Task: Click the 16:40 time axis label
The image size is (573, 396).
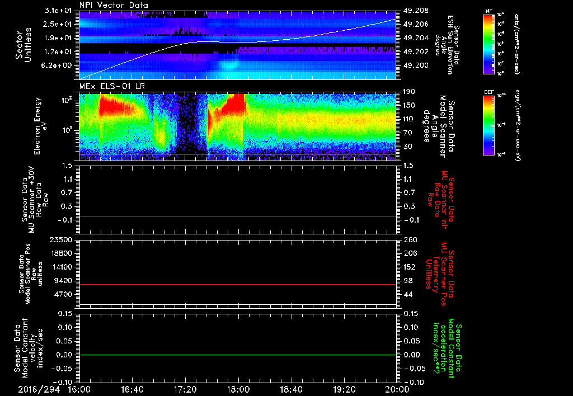Action: pos(132,389)
